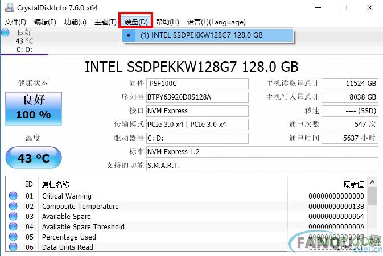Click status orb for Percentage Used row
The width and height of the screenshot is (383, 256).
pos(13,237)
